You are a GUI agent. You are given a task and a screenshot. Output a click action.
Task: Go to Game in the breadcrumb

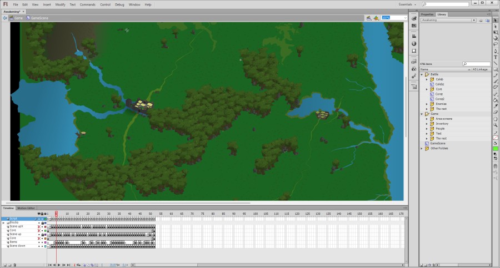[x=18, y=18]
